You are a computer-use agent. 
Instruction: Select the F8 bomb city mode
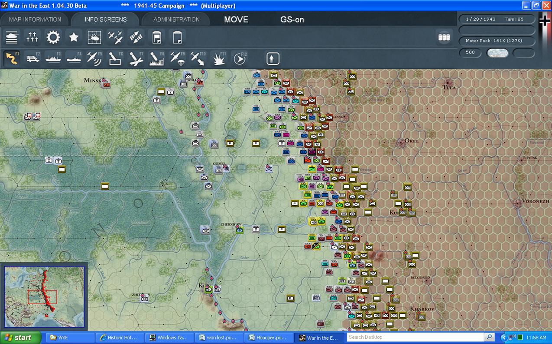click(157, 58)
